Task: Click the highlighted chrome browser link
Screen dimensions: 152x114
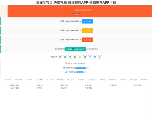Action: [81, 68]
